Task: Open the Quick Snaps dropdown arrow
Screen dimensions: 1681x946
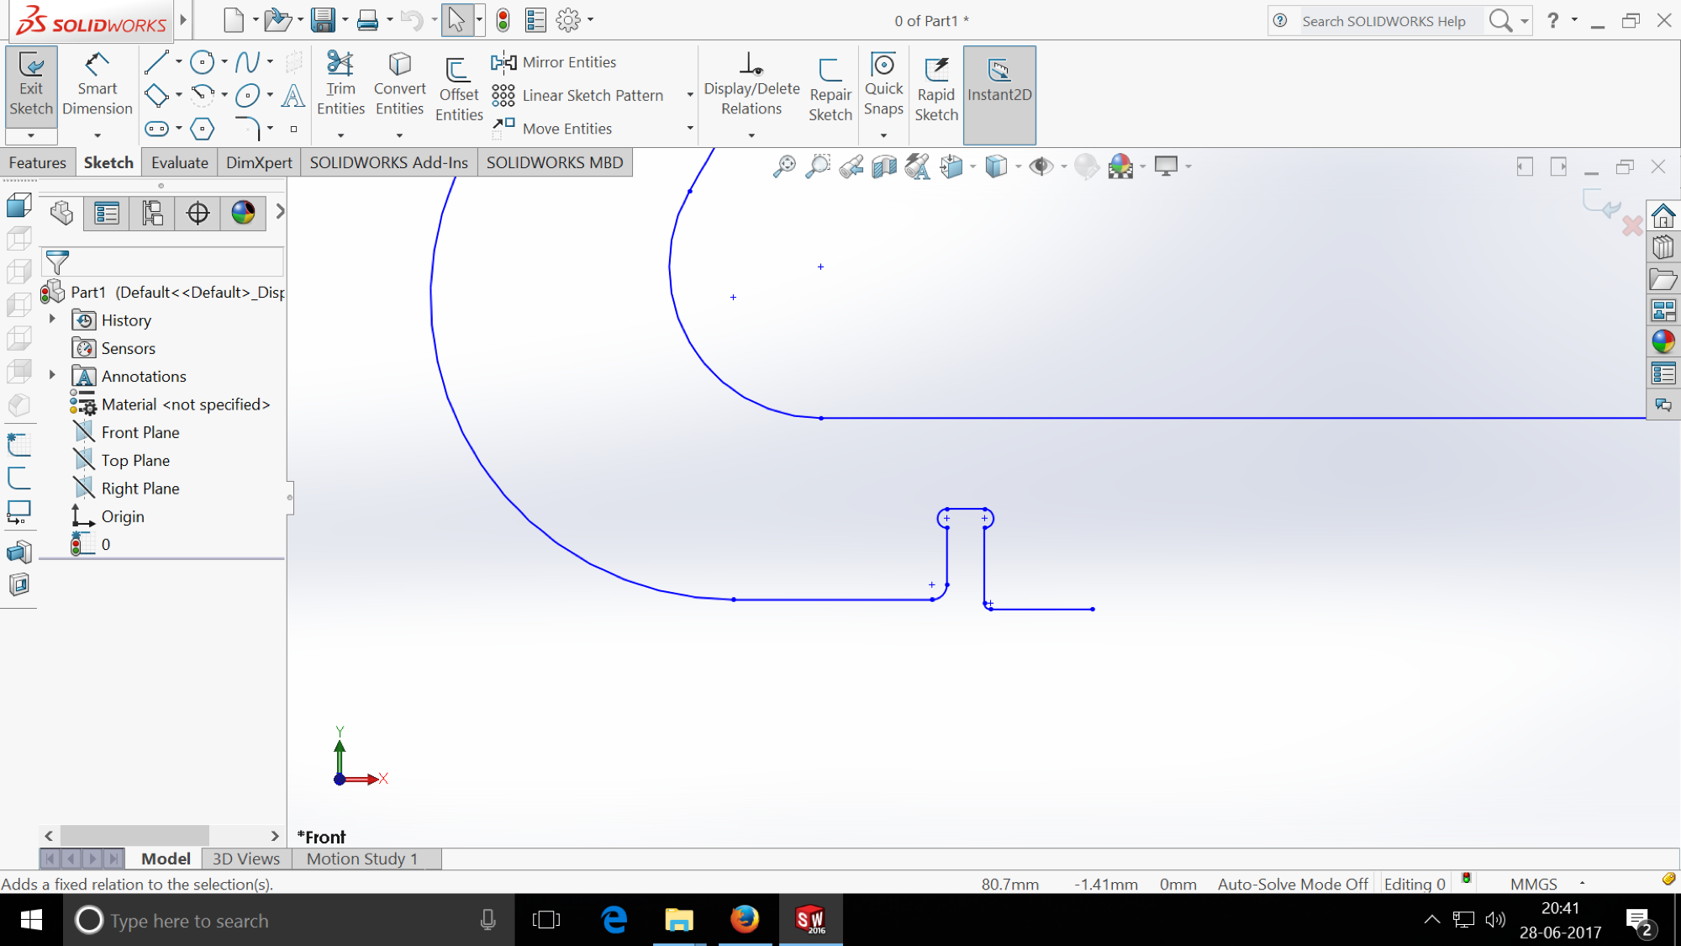Action: point(883,135)
